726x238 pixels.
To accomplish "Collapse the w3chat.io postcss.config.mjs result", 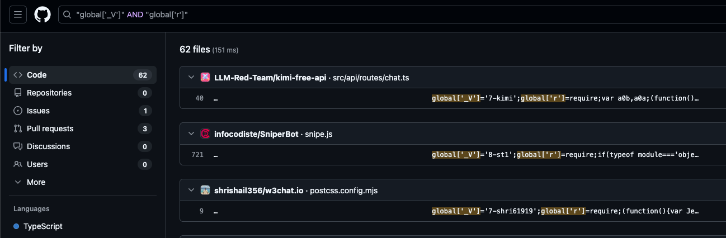I will pos(191,191).
